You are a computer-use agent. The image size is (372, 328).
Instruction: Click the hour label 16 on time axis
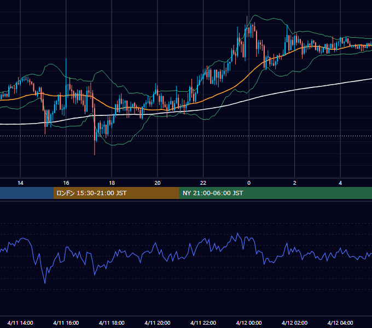[66, 183]
